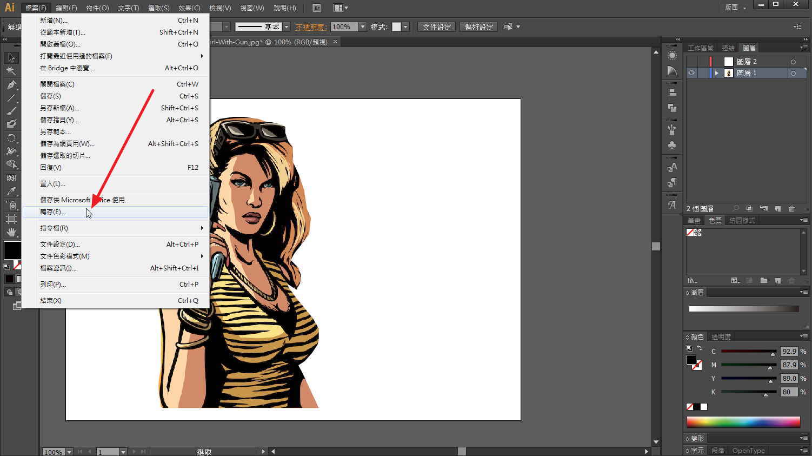Open the 樣式 style swatch dropdown
The height and width of the screenshot is (456, 812).
[x=405, y=27]
